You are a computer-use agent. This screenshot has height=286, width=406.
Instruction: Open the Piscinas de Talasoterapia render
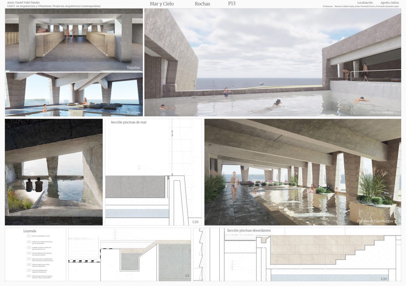303,172
